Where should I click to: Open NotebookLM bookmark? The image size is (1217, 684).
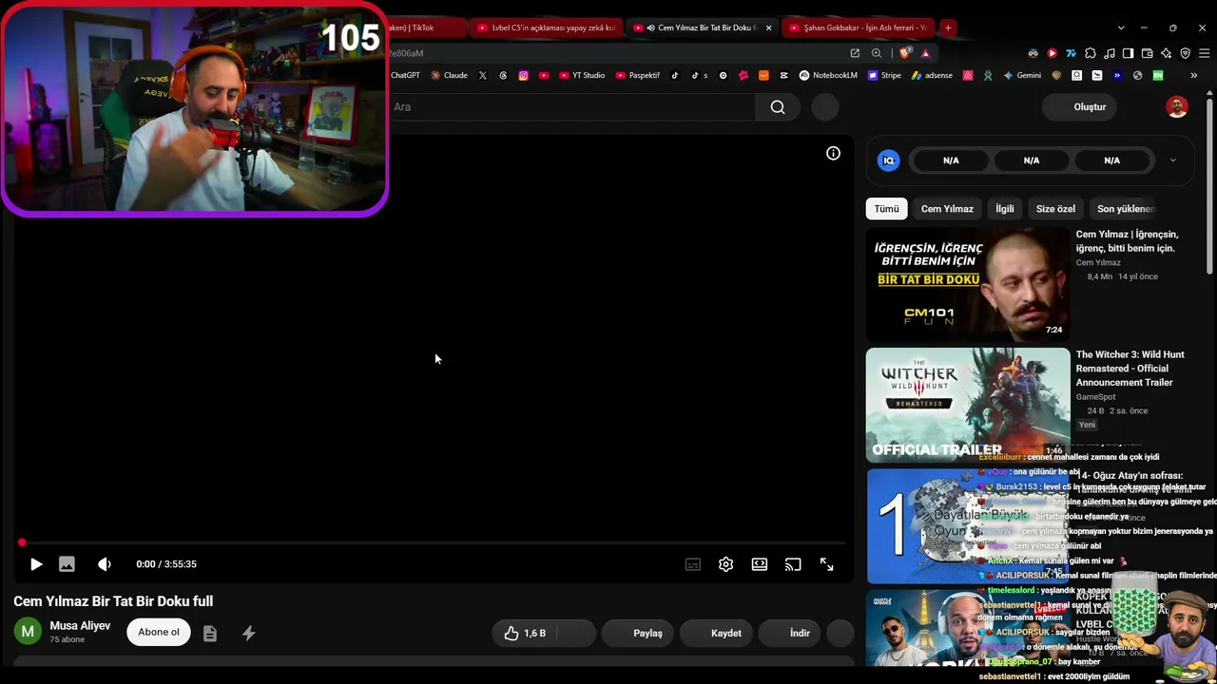tap(828, 75)
